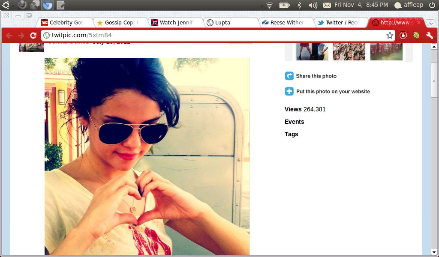The width and height of the screenshot is (439, 257).
Task: Switch to the Celebrity Gos TMZ tab
Action: 65,23
